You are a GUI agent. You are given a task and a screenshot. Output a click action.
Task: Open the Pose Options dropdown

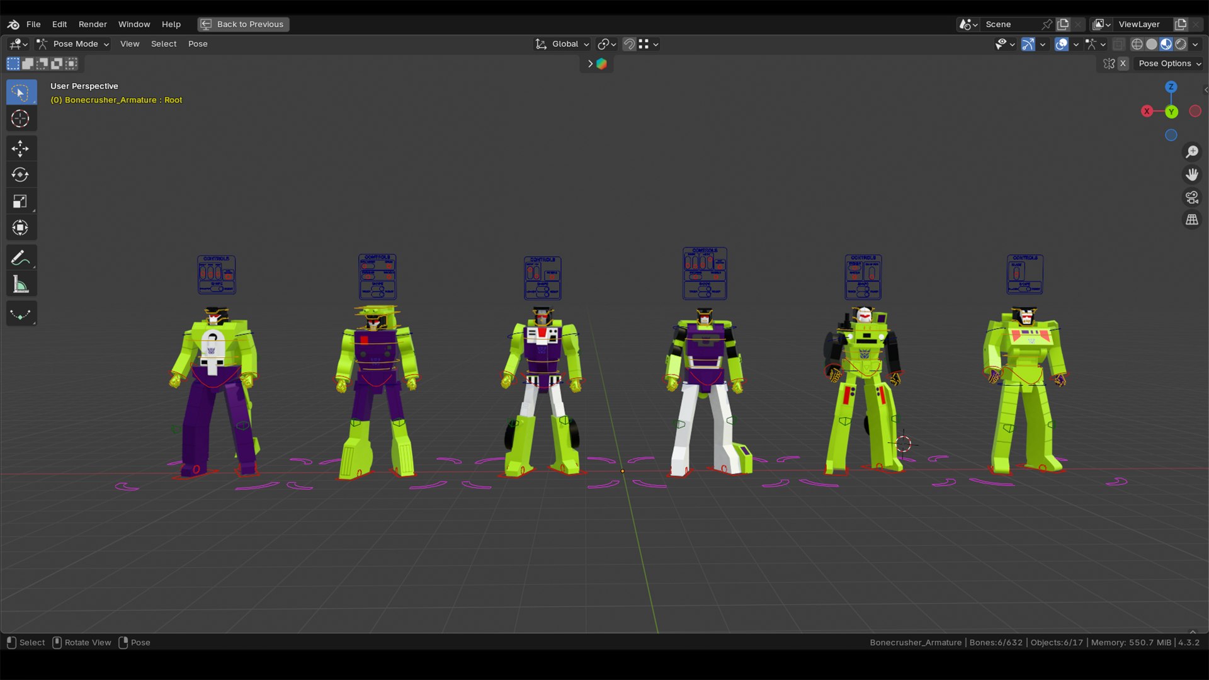pyautogui.click(x=1169, y=64)
